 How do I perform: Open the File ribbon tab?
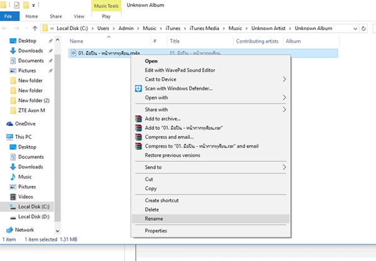(x=8, y=16)
